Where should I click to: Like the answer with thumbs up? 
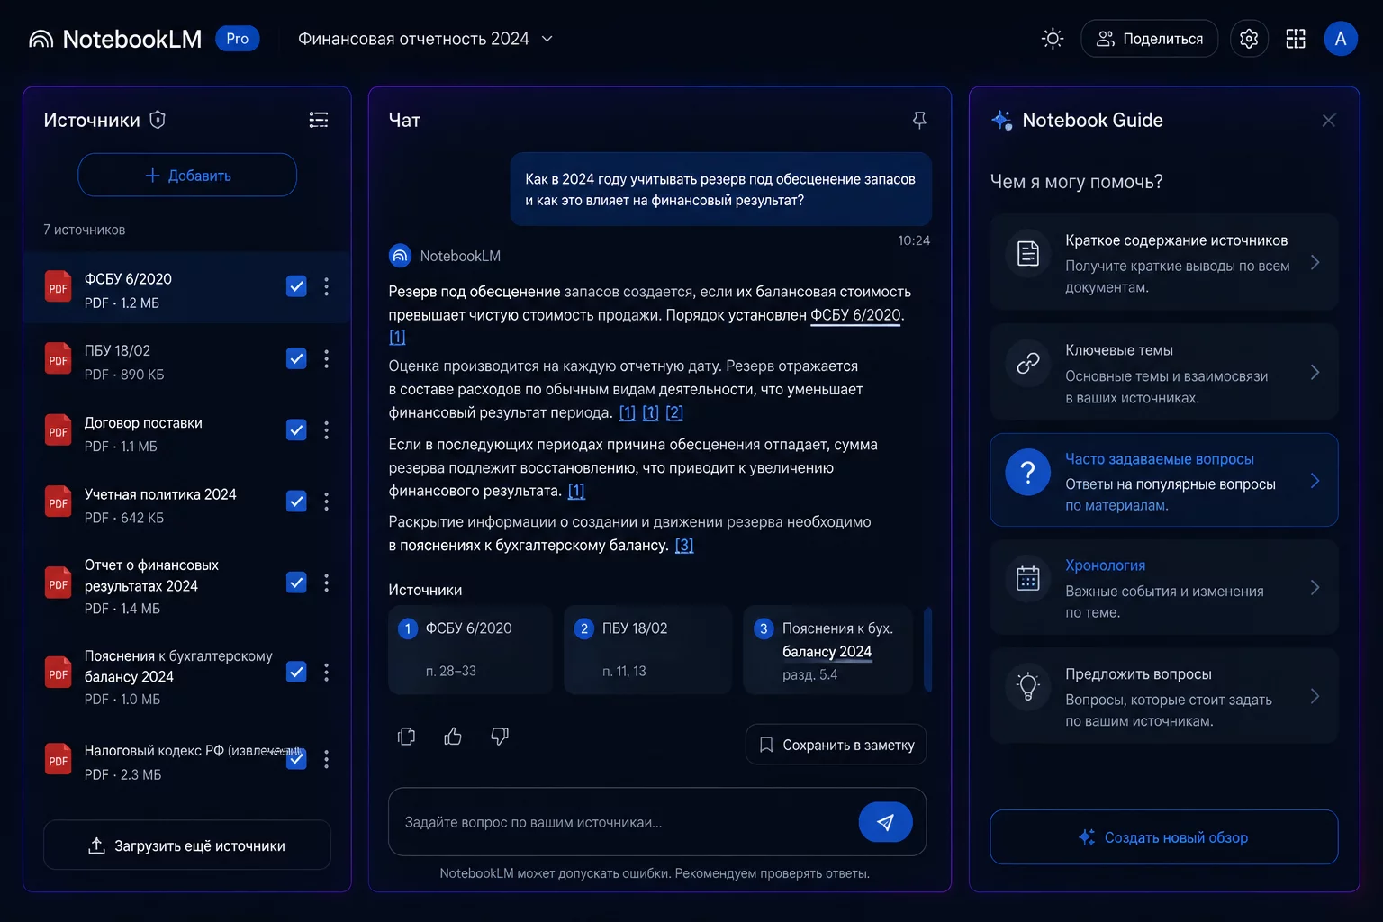pos(453,737)
